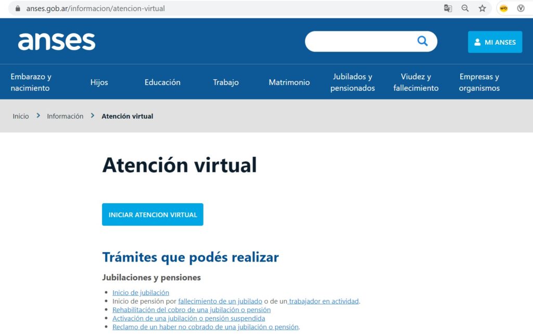Open Viudez y fallecimiento menu
The width and height of the screenshot is (533, 335).
click(x=416, y=82)
